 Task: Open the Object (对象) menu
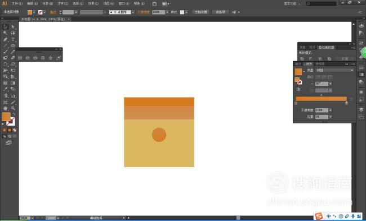click(x=47, y=3)
